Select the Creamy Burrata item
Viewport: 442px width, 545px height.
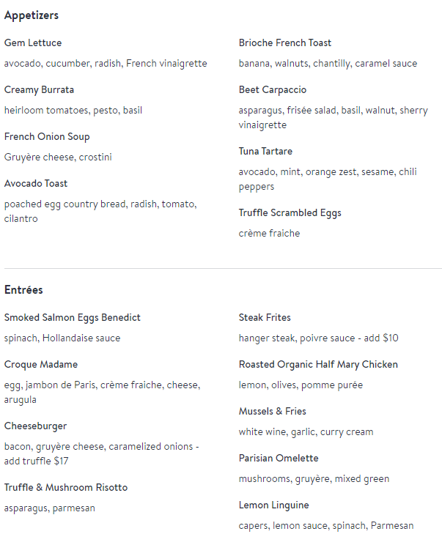(x=39, y=89)
